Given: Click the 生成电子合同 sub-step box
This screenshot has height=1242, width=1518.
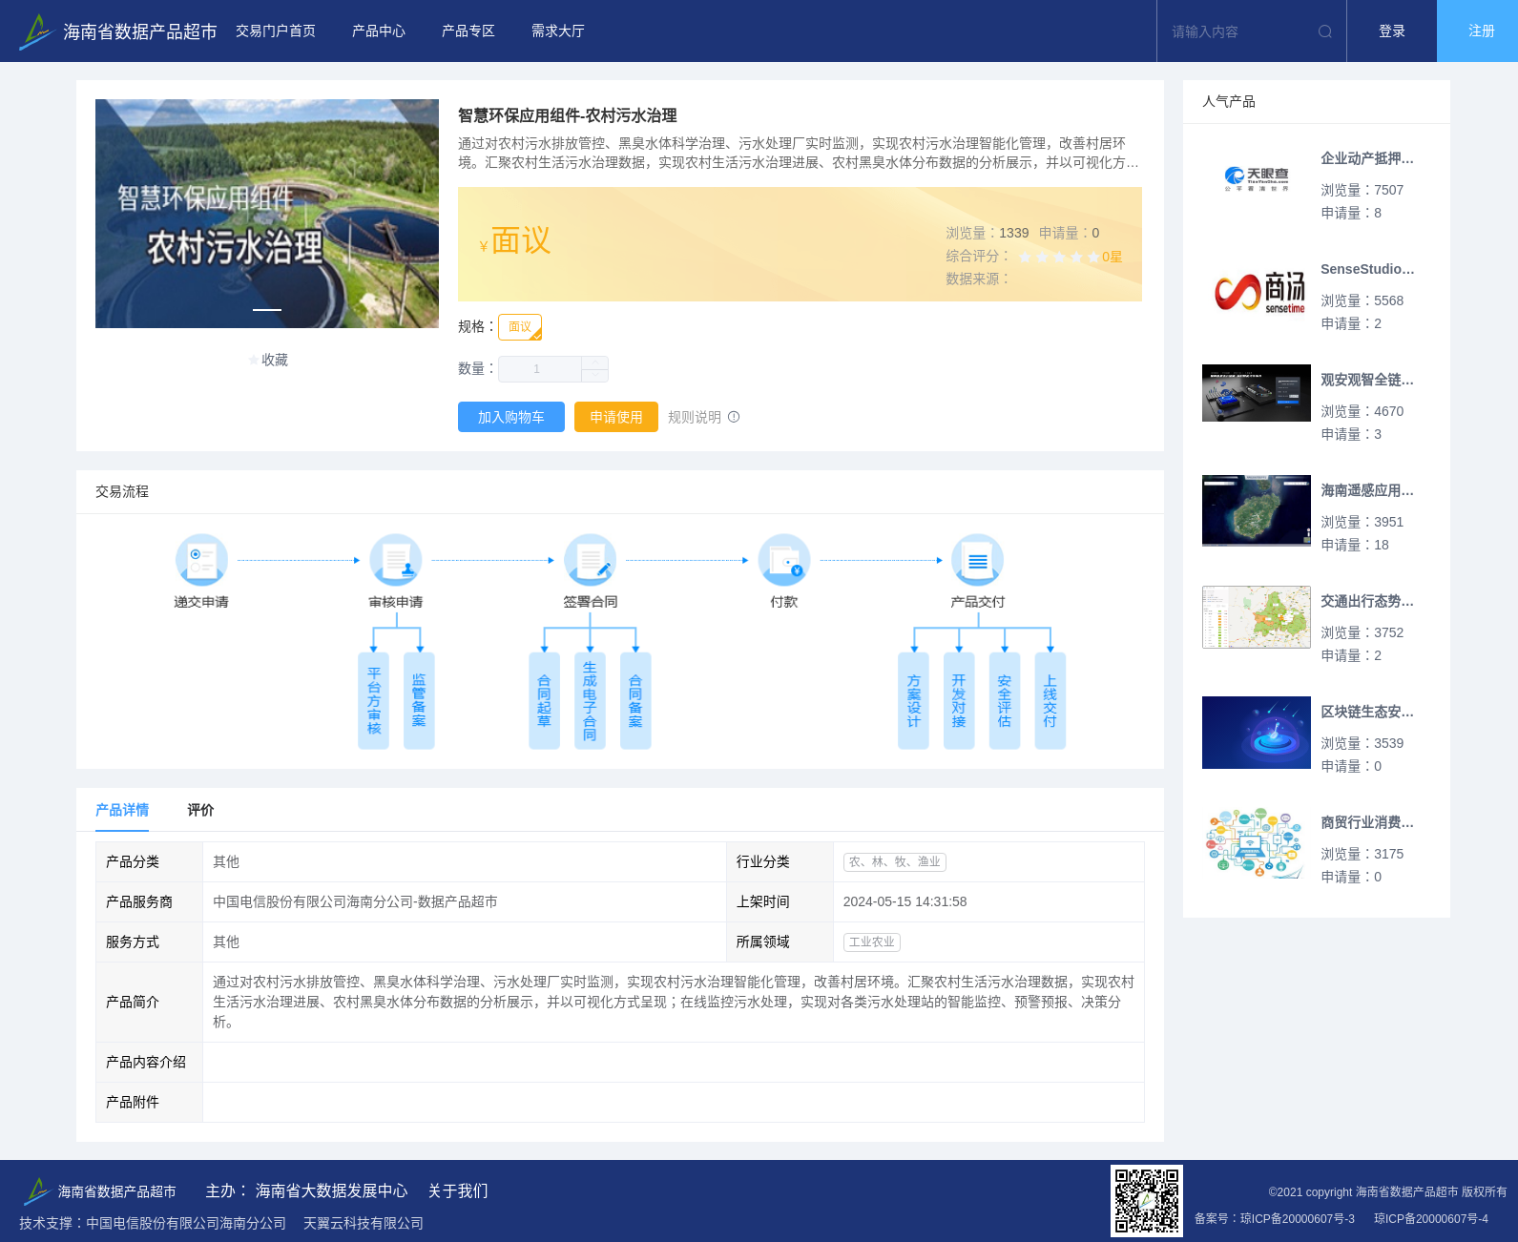Looking at the screenshot, I should [x=590, y=701].
